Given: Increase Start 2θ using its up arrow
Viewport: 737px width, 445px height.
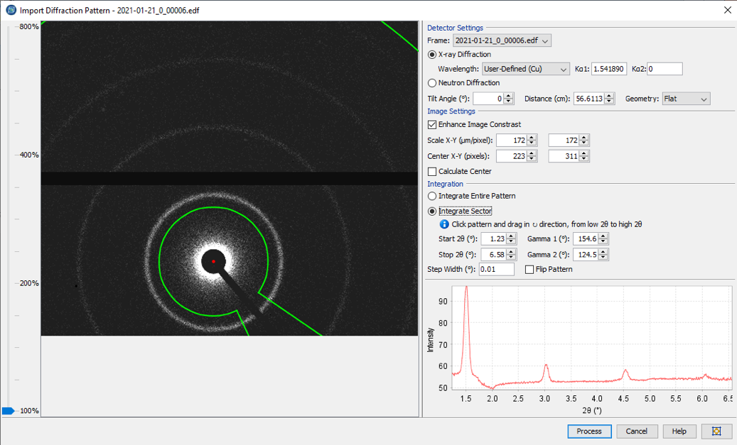Looking at the screenshot, I should coord(511,236).
